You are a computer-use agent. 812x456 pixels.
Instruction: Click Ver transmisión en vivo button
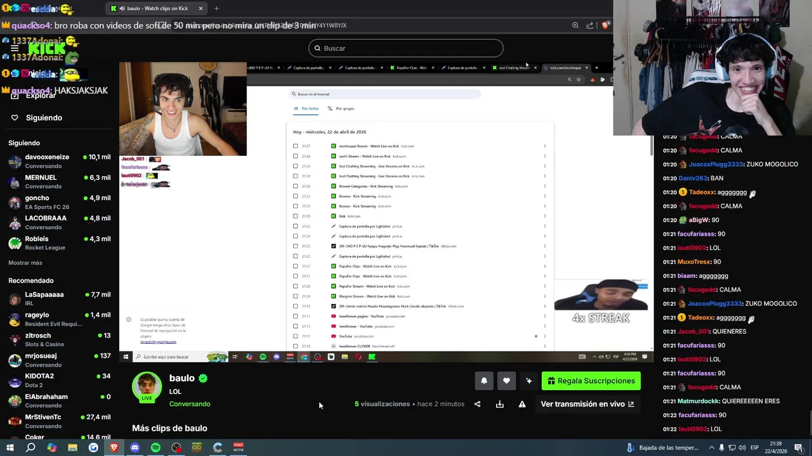click(x=587, y=404)
